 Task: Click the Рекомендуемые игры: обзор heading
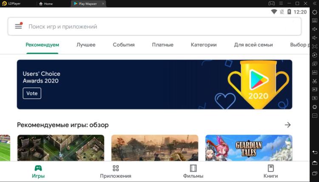coord(63,125)
